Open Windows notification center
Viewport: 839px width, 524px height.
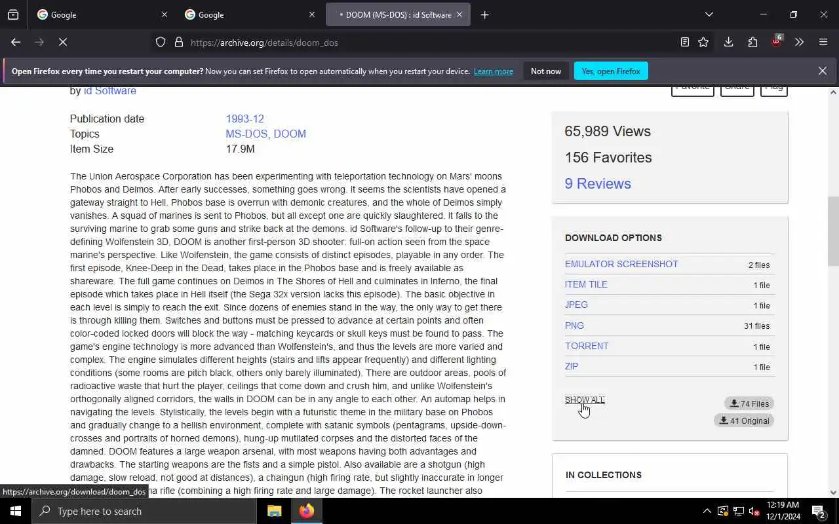coord(819,511)
